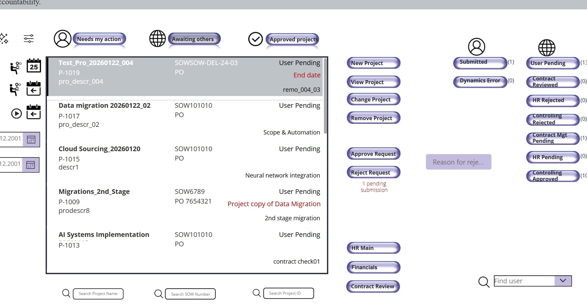Click the globe icon above User Pending
Screen dimensions: 587x307
[x=547, y=48]
